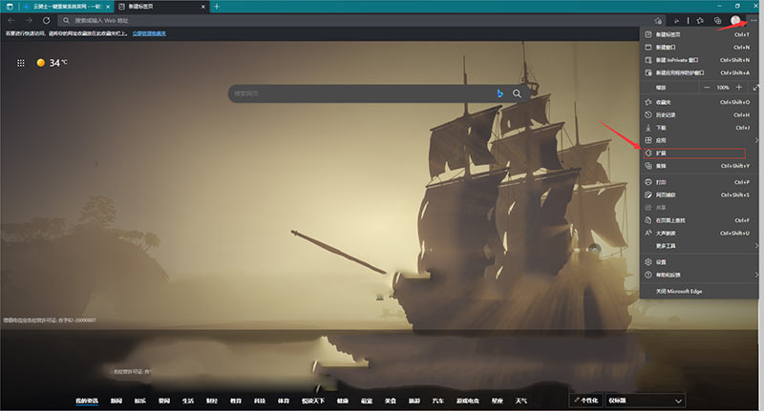
Task: Switch to the 悦读天下 feed tab
Action: (x=313, y=401)
